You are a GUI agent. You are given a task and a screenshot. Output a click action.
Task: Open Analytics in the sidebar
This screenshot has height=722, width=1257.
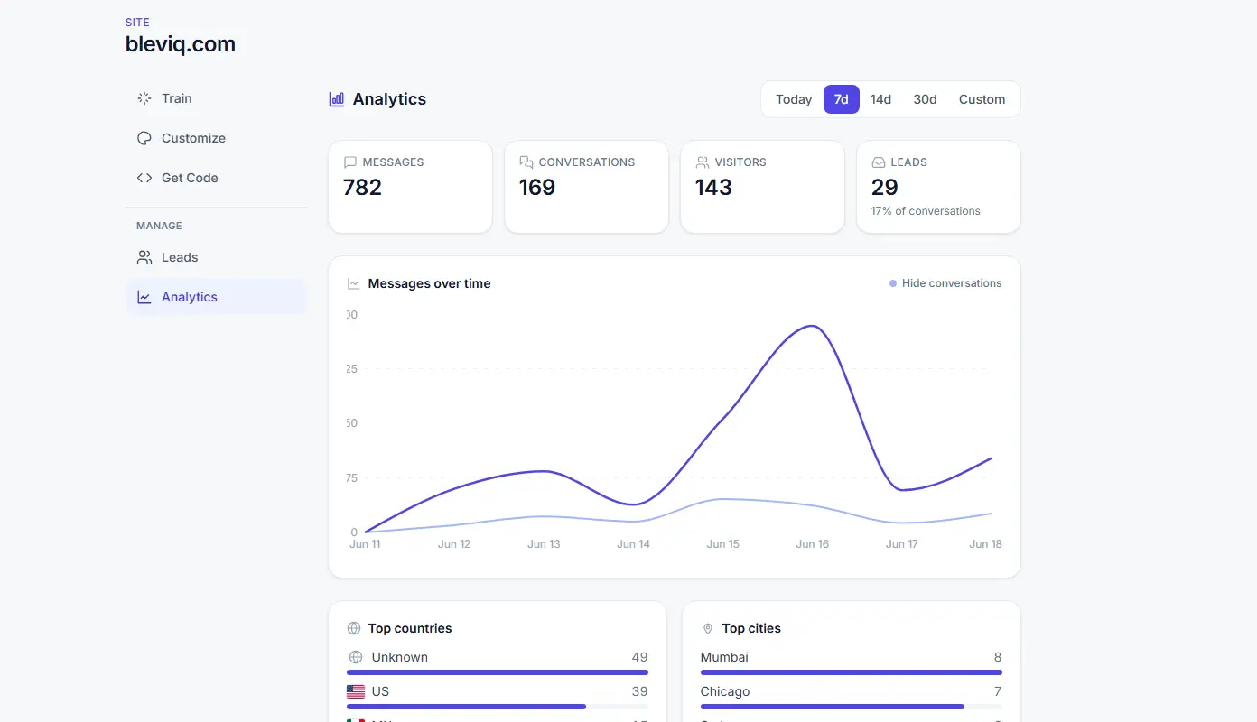point(217,297)
